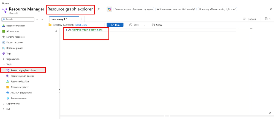The image size is (275, 119).
Task: Click the Resource graph queries icon
Action: [x=8, y=76]
